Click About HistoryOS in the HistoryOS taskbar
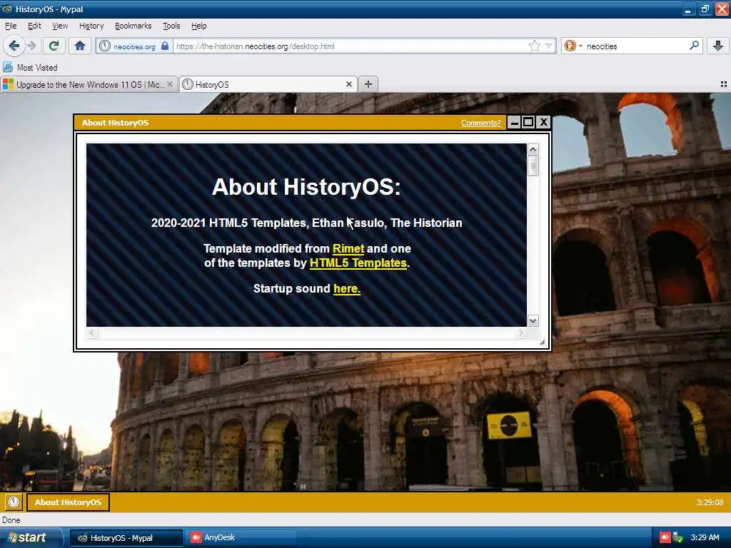Screen dimensions: 731x548 click(68, 502)
